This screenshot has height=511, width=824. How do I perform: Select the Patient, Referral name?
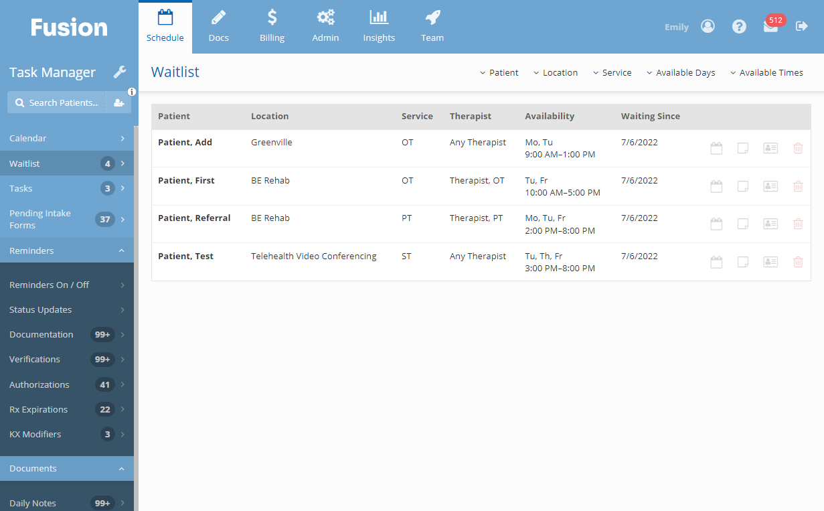pyautogui.click(x=194, y=218)
